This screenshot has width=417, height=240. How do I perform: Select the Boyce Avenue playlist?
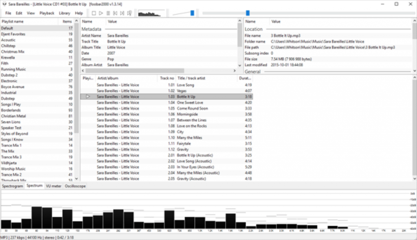[x=37, y=87]
